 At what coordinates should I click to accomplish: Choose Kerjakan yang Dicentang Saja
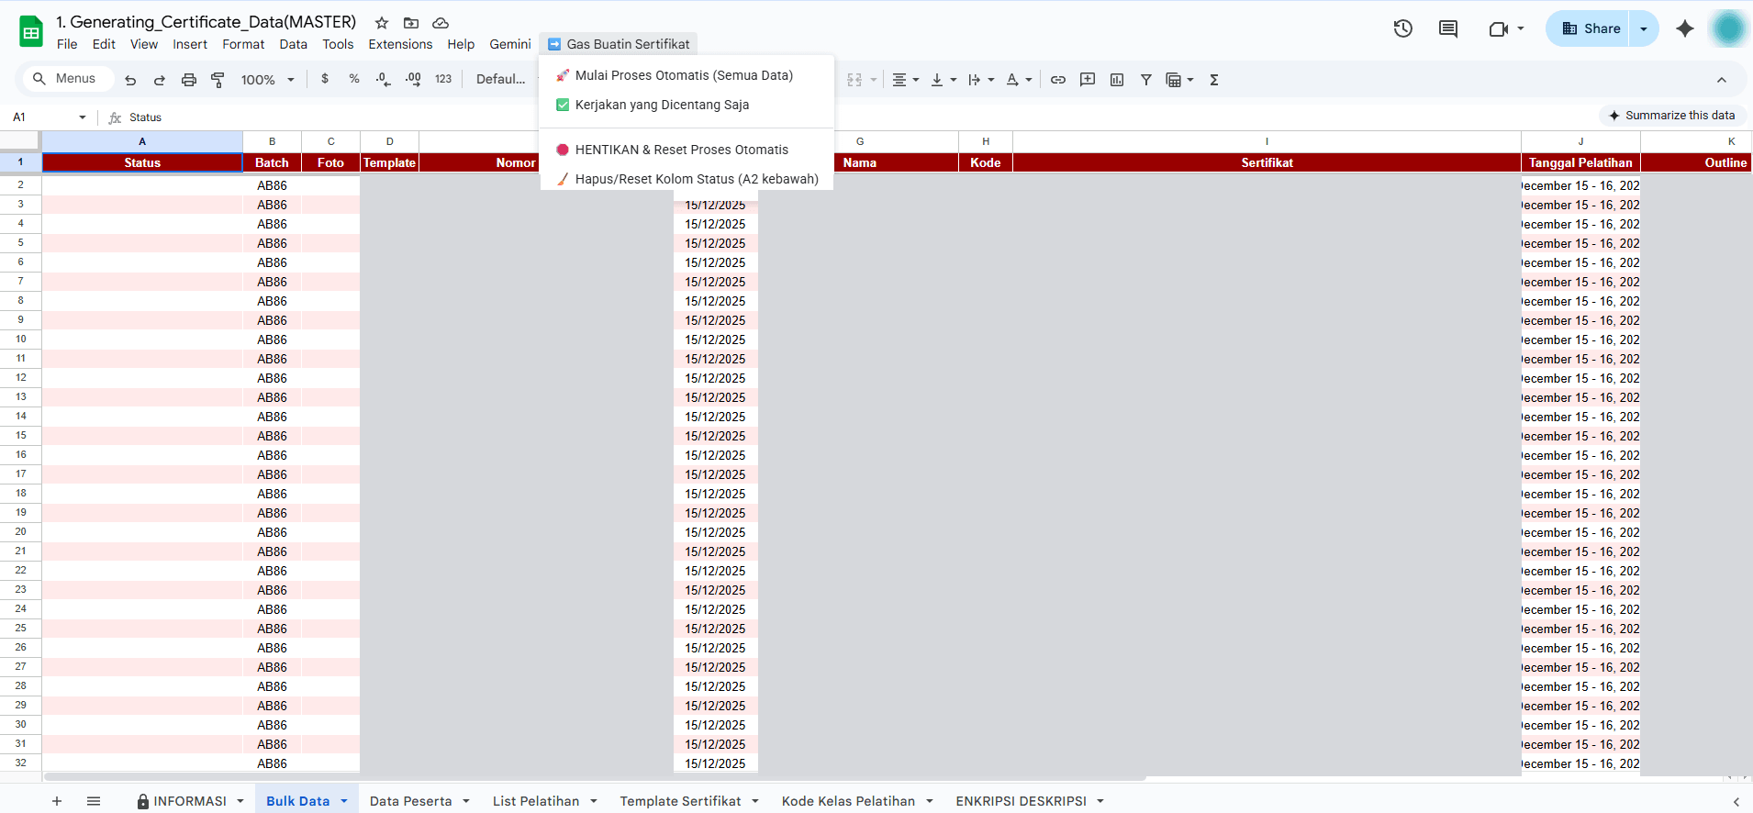pyautogui.click(x=687, y=105)
